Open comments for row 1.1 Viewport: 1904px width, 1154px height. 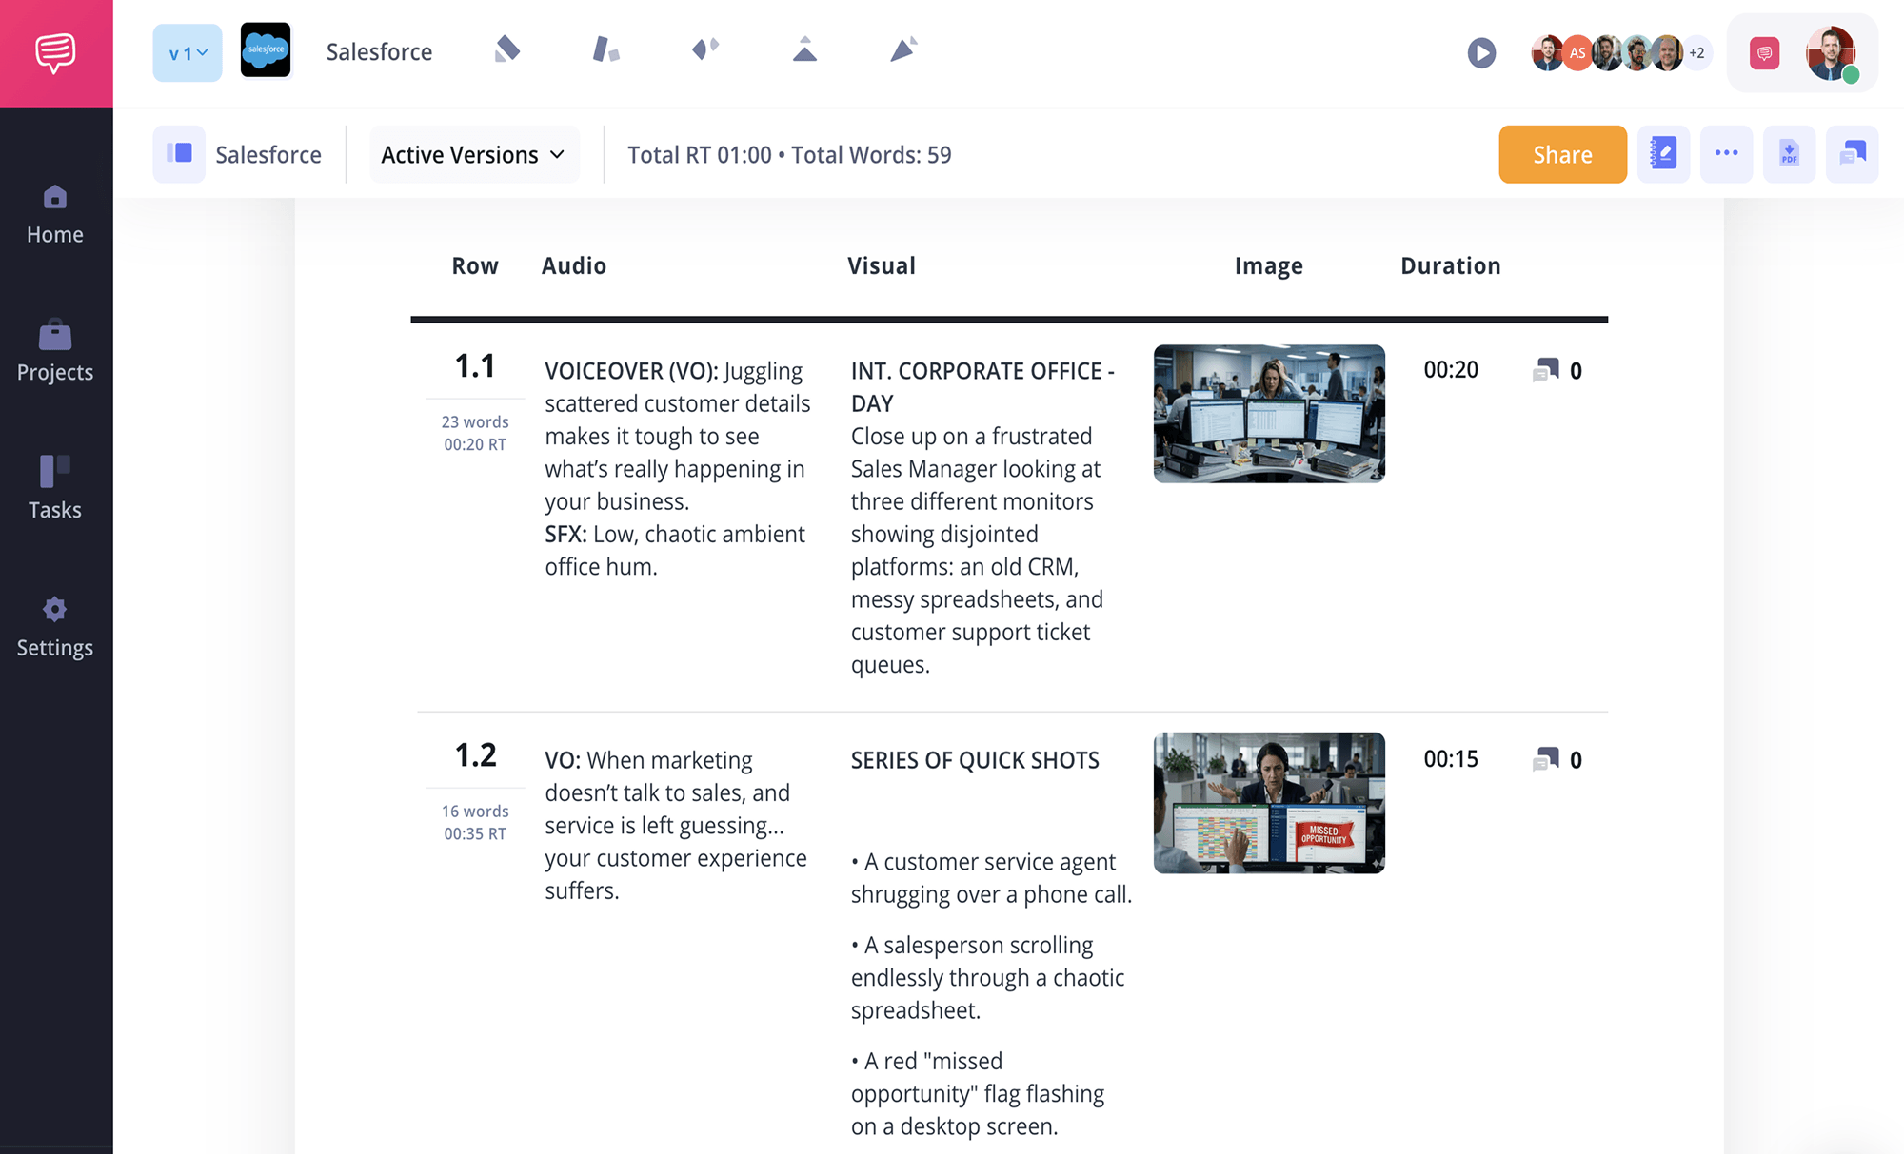(x=1557, y=370)
